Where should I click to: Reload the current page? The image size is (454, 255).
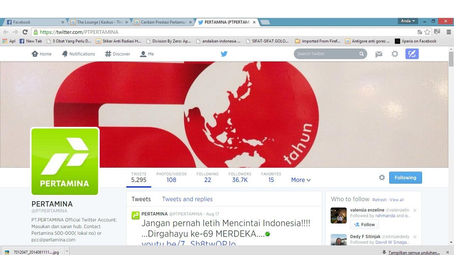[25, 32]
